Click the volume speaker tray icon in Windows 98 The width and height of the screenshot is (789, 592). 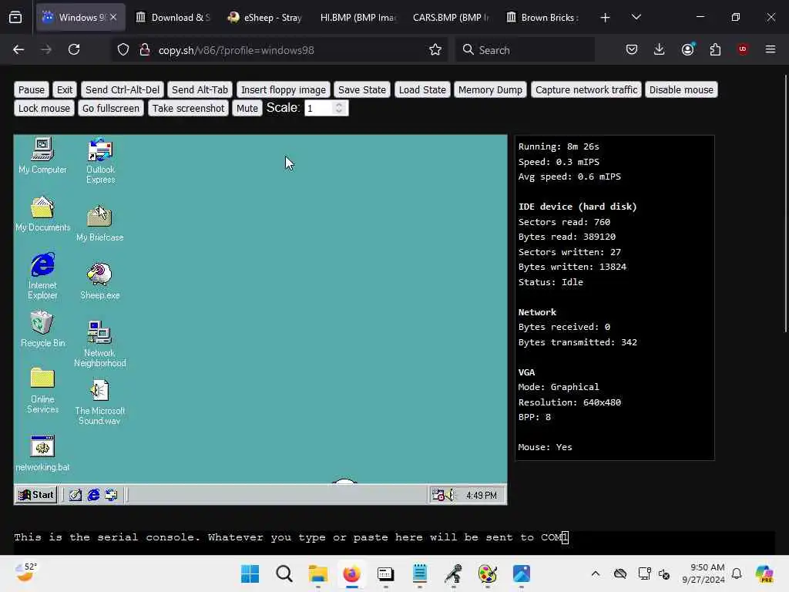pyautogui.click(x=449, y=495)
